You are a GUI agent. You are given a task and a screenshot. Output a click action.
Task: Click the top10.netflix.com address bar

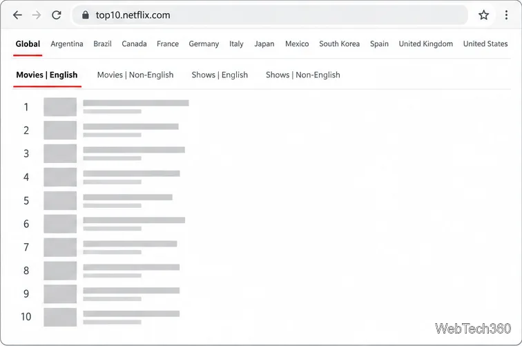[270, 15]
